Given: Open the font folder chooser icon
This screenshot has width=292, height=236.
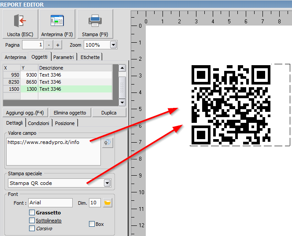Looking at the screenshot, I should click(107, 203).
